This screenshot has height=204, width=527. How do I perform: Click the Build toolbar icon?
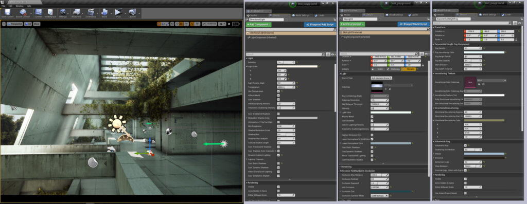[104, 13]
